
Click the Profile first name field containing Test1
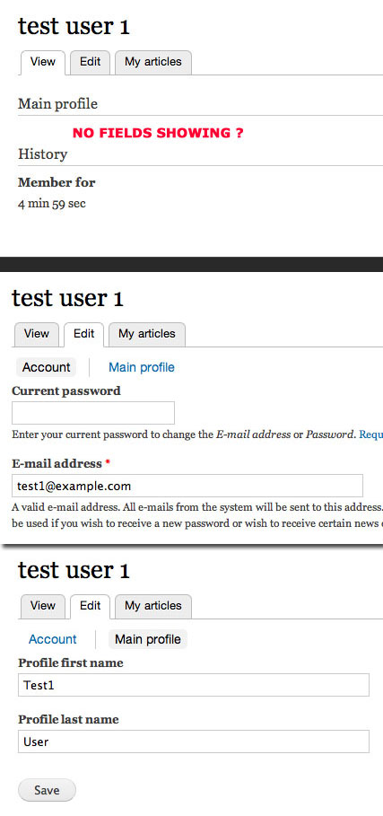point(194,685)
